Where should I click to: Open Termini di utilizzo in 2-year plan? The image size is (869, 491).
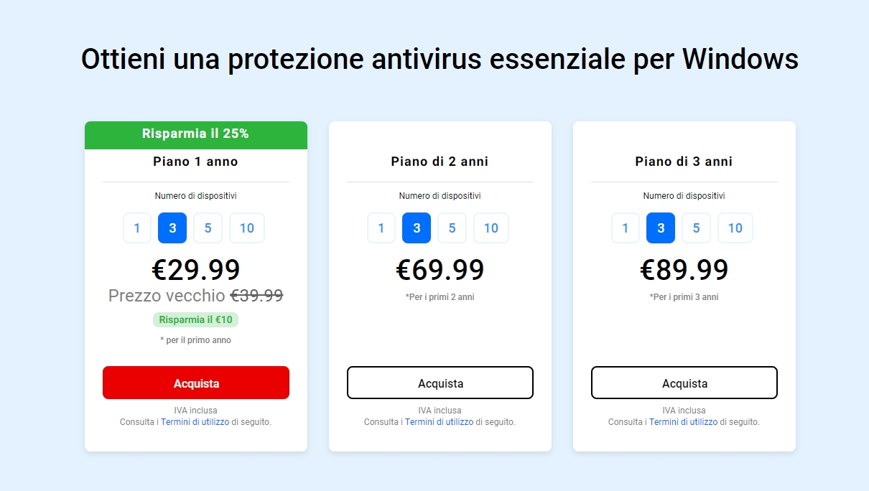[x=439, y=422]
